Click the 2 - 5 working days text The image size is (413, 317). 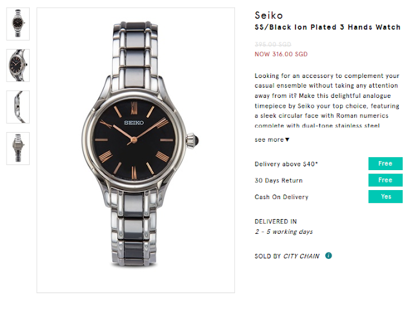pyautogui.click(x=284, y=232)
